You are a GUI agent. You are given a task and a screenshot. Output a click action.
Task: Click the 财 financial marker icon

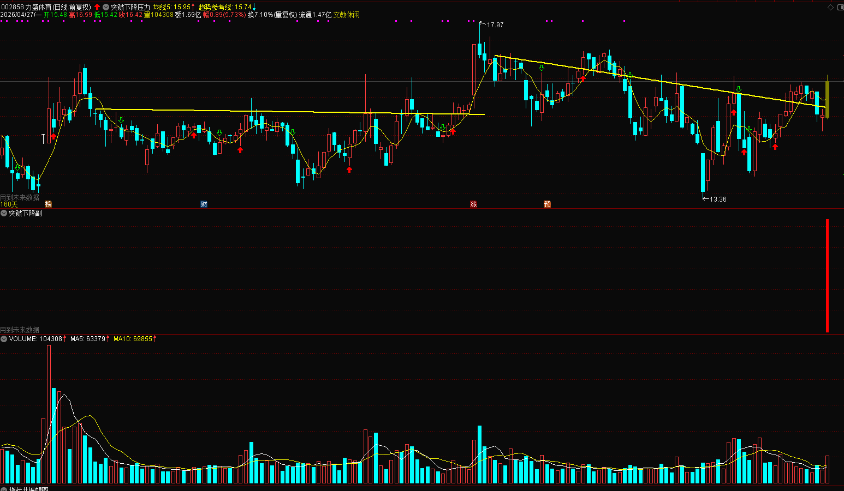coord(204,204)
